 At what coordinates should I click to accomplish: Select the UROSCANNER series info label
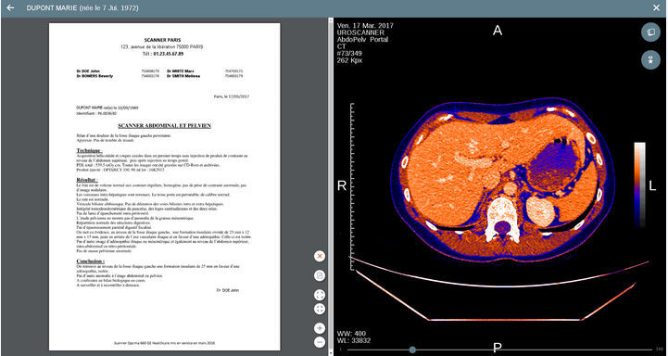pyautogui.click(x=360, y=32)
